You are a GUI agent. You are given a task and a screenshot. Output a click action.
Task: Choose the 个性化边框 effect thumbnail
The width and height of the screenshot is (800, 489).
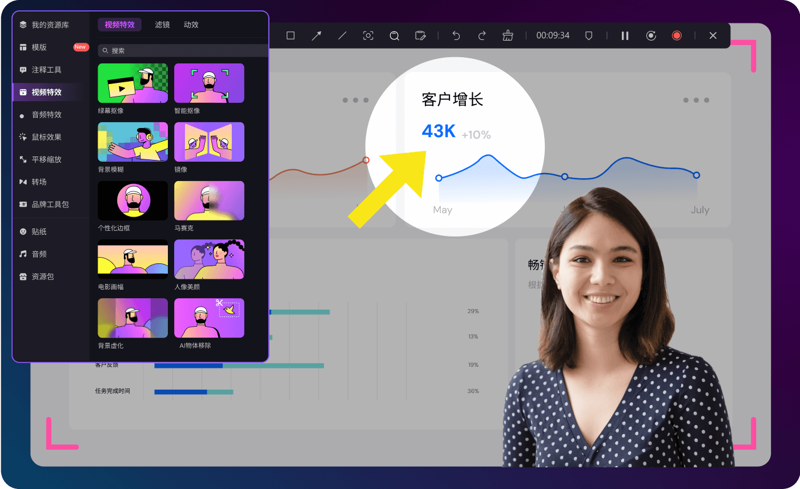(132, 201)
